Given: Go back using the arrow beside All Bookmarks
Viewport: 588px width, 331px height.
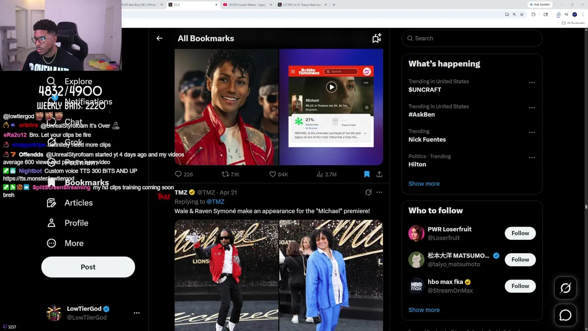Looking at the screenshot, I should coord(159,39).
